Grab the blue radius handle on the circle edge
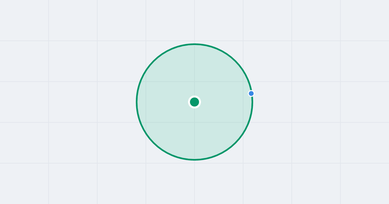The height and width of the screenshot is (204, 389). tap(251, 94)
